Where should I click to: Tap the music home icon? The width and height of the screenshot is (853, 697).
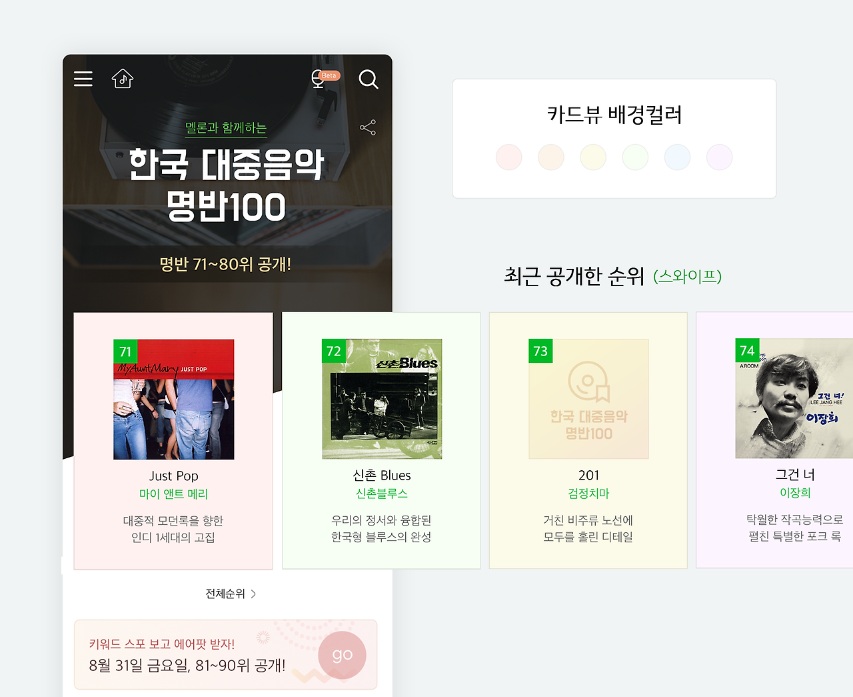[x=123, y=79]
